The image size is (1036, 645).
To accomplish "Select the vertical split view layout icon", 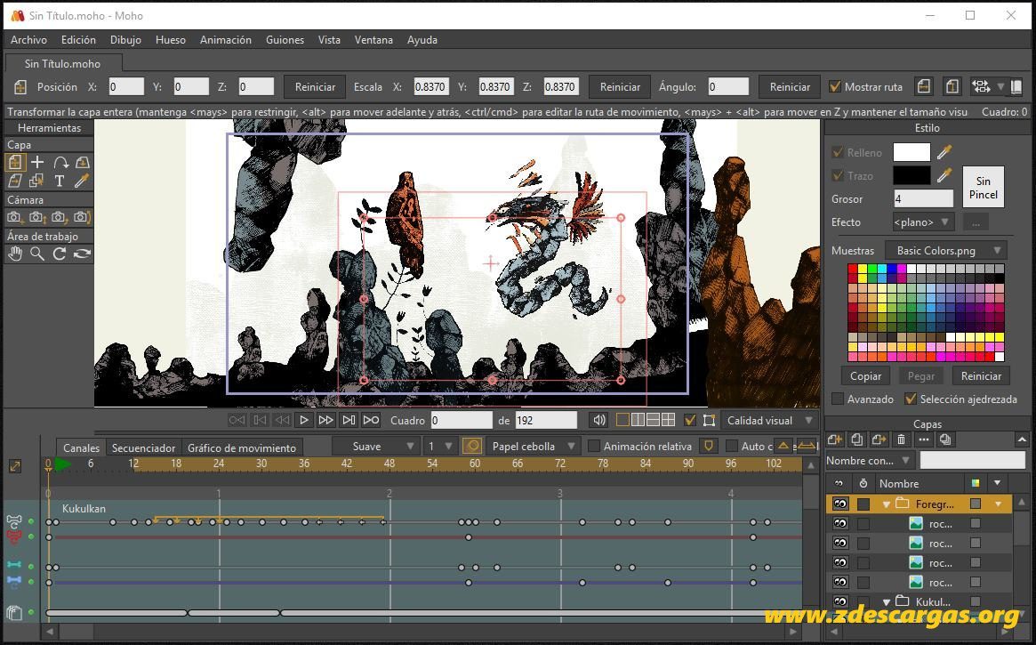I will pos(638,420).
